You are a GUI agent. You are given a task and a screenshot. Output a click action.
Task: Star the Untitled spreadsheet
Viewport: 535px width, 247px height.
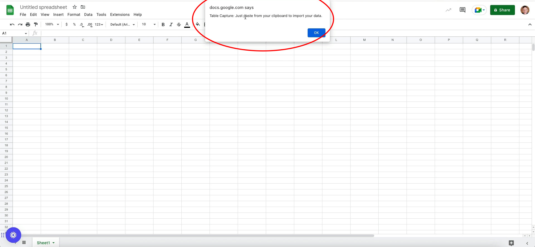click(x=75, y=7)
